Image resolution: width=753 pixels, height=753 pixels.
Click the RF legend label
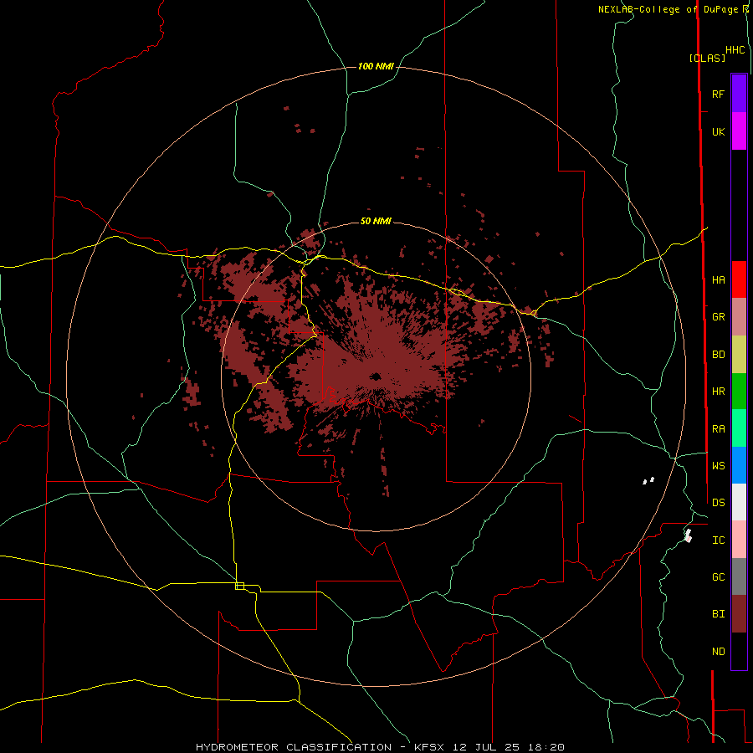point(718,94)
